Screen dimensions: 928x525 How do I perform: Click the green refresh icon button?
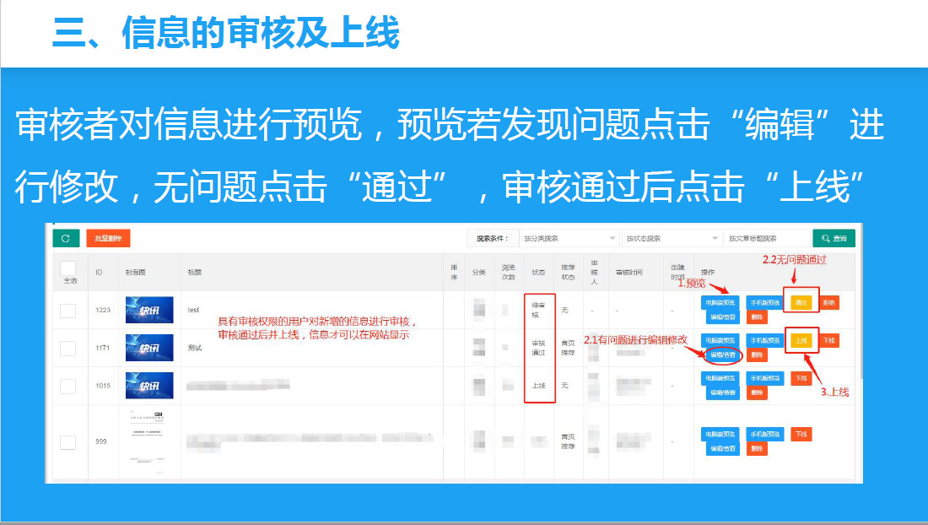point(65,239)
